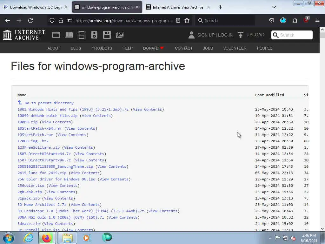Open the HELP menu item
The width and height of the screenshot is (325, 244).
(128, 48)
